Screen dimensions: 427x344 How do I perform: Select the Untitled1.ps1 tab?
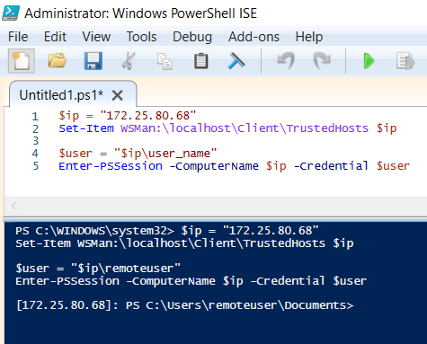coord(61,95)
